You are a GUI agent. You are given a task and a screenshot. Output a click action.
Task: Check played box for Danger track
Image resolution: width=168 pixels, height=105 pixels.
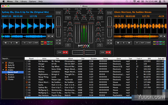pyautogui.click(x=27, y=64)
